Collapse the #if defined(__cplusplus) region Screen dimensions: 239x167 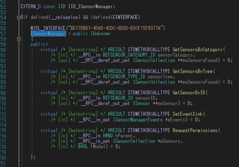click(x=19, y=17)
